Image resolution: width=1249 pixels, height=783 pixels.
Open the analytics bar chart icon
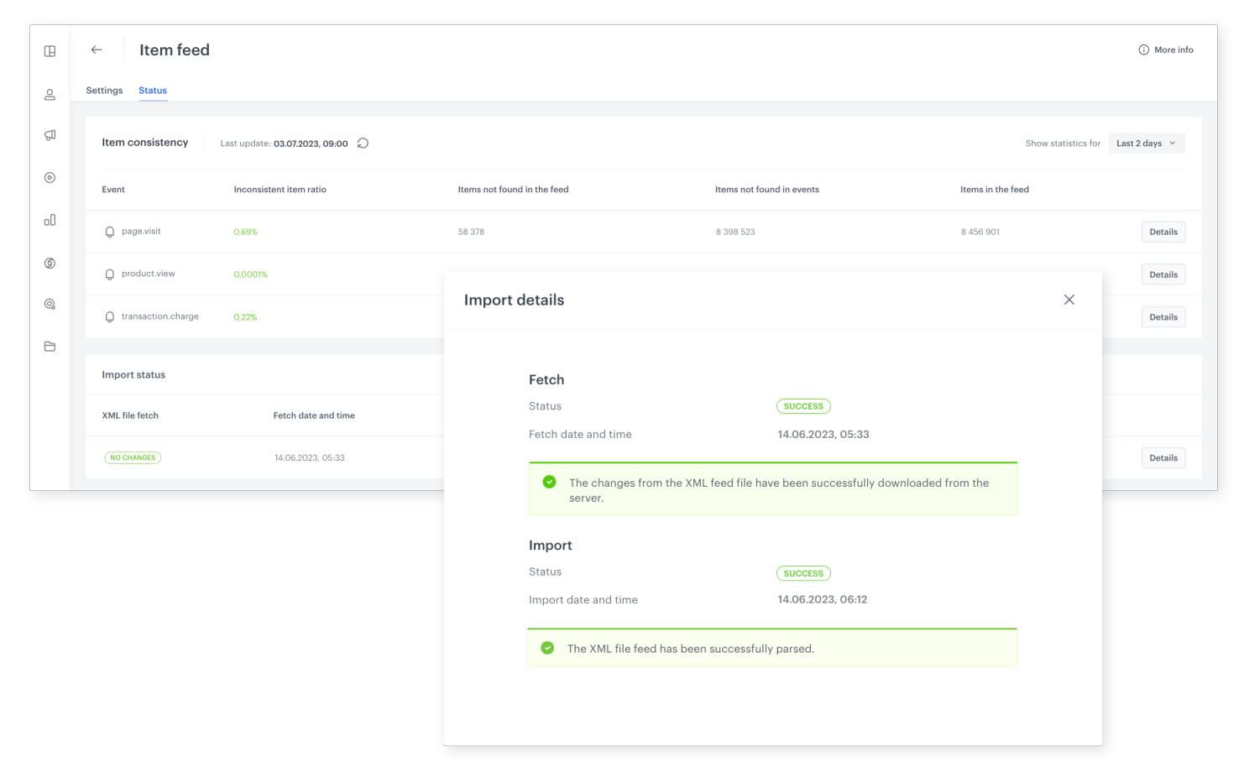[50, 219]
